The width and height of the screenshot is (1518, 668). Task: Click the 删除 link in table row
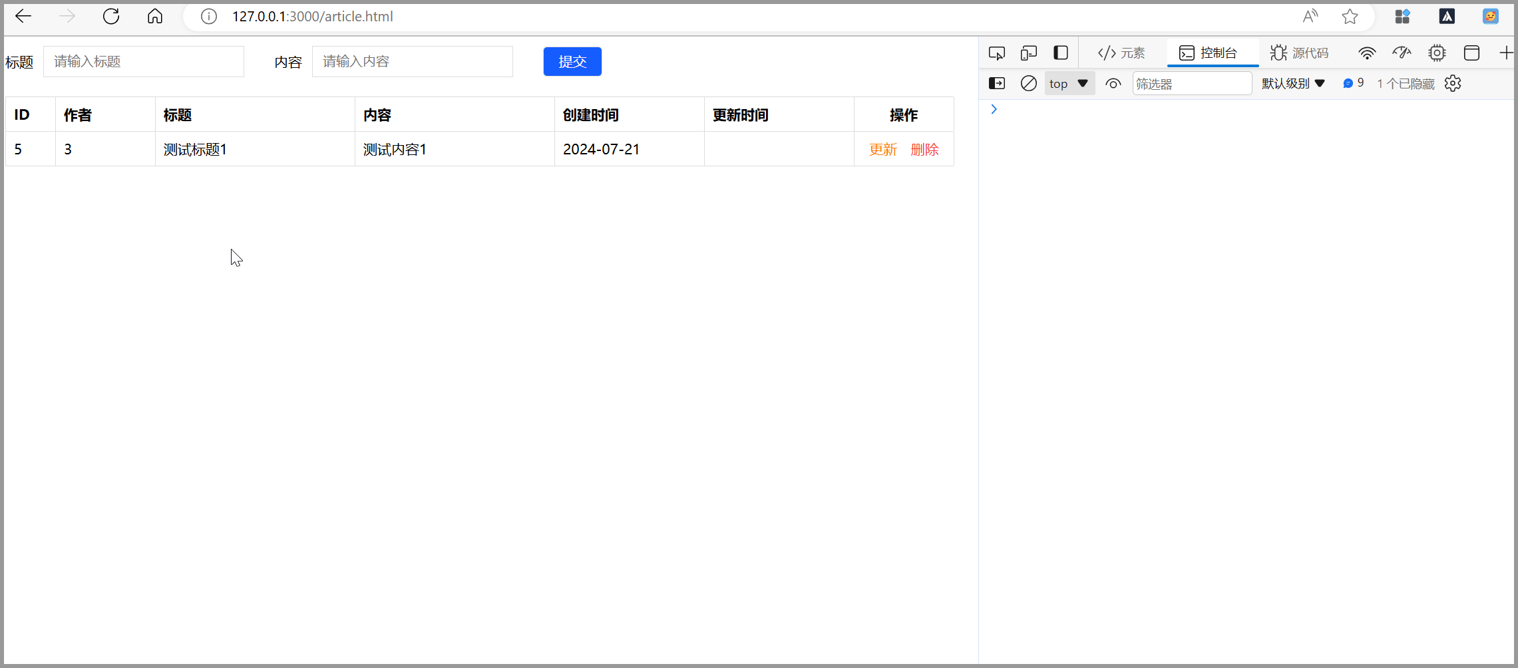(924, 150)
